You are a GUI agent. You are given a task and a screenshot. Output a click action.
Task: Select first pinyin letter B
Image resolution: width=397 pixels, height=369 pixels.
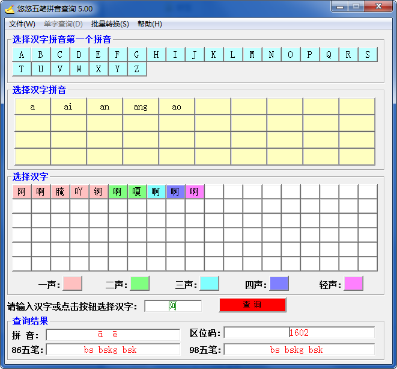point(41,55)
